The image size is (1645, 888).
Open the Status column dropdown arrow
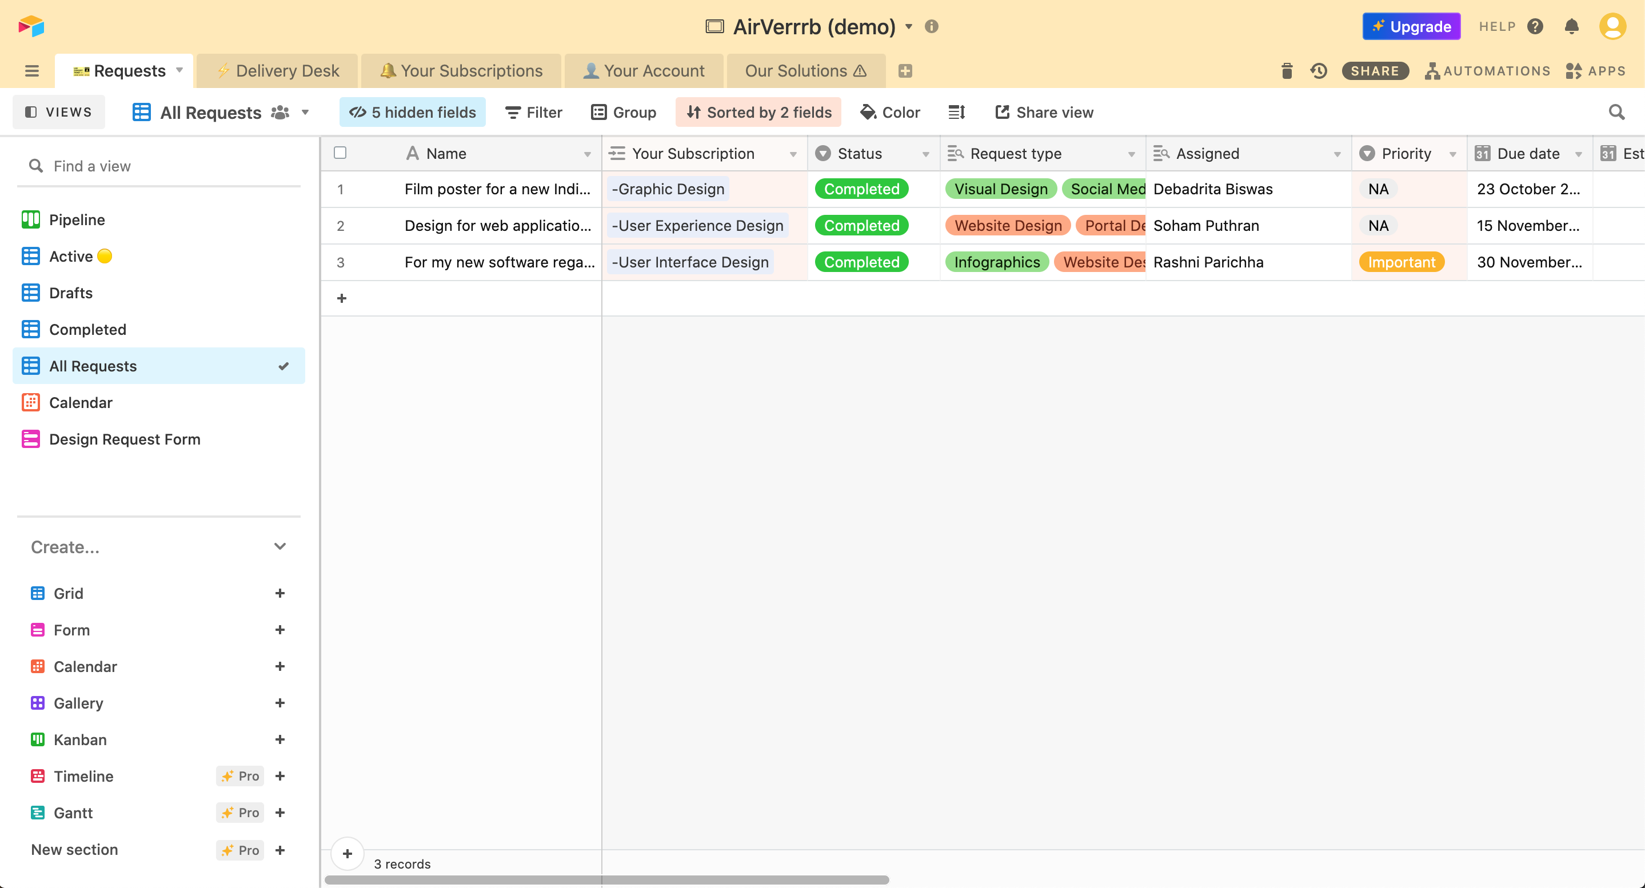(x=925, y=154)
